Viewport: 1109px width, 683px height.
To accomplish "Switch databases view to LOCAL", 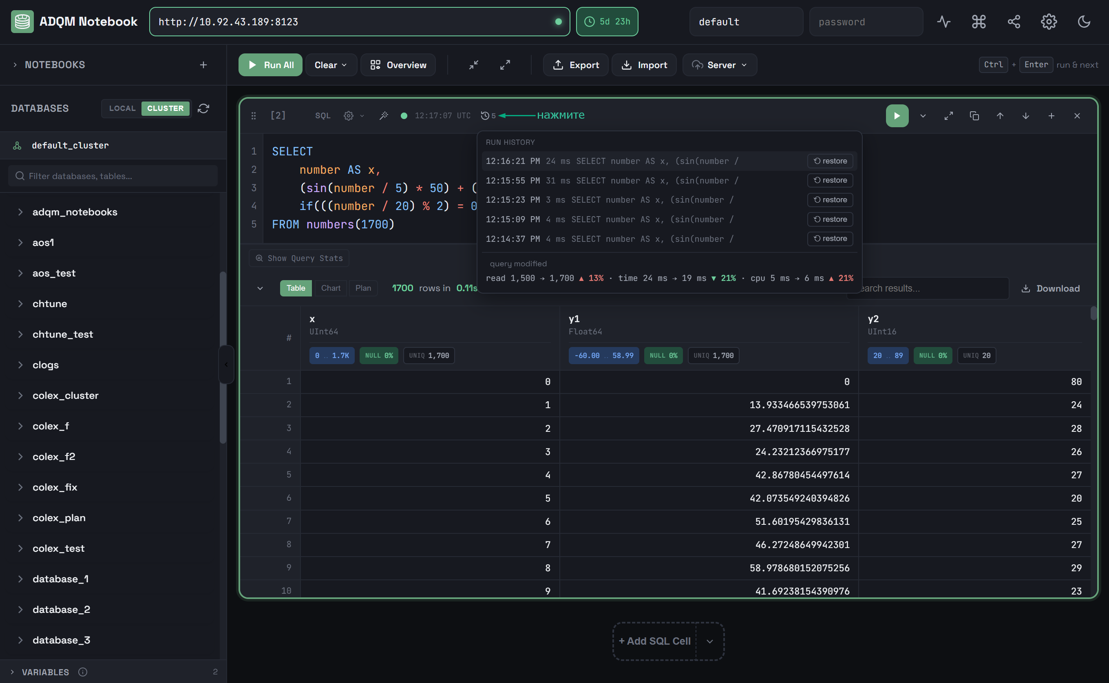I will tap(122, 108).
